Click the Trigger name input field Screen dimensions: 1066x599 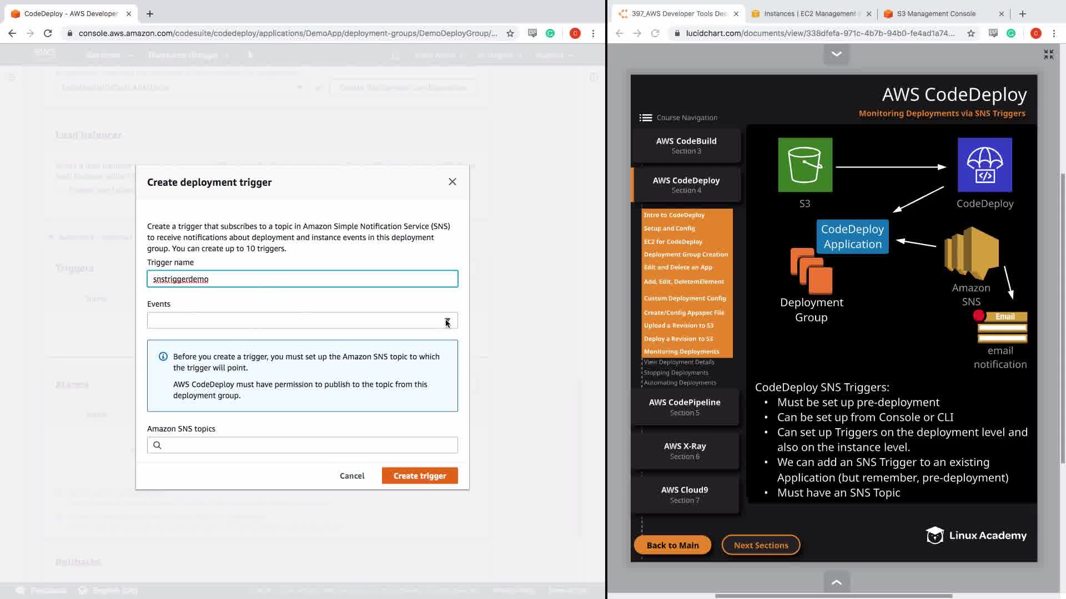[x=302, y=279]
